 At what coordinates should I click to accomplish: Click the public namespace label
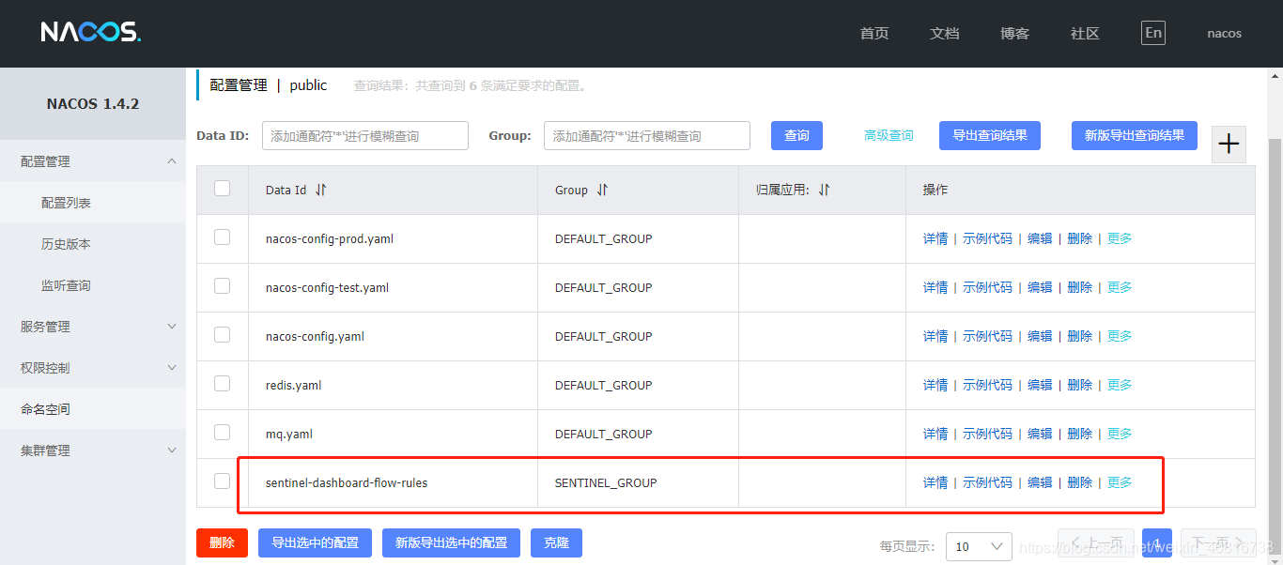coord(308,85)
